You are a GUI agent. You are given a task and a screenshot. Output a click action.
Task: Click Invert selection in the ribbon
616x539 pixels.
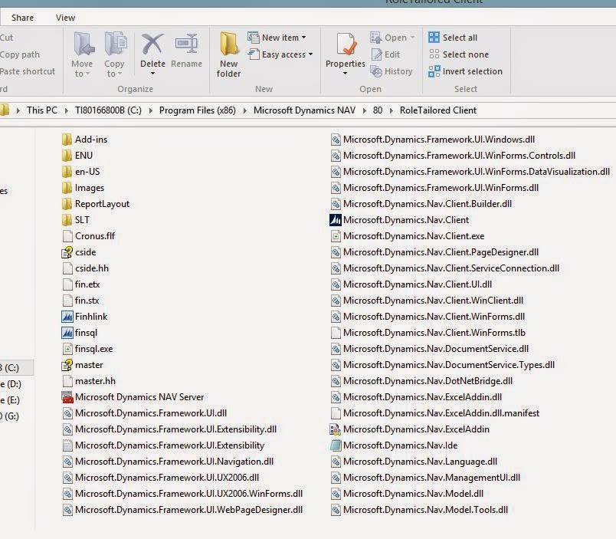pyautogui.click(x=466, y=71)
